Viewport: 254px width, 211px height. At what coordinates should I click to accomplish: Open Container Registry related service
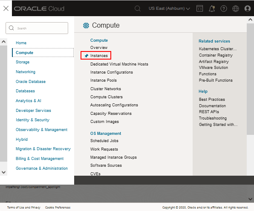[216, 55]
